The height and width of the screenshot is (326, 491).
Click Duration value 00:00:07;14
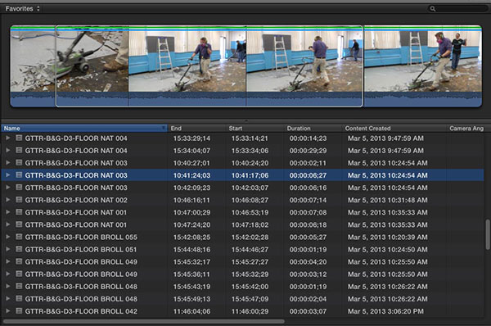(x=308, y=200)
